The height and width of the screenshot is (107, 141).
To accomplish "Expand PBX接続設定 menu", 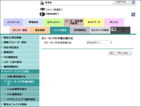I will (20, 57).
